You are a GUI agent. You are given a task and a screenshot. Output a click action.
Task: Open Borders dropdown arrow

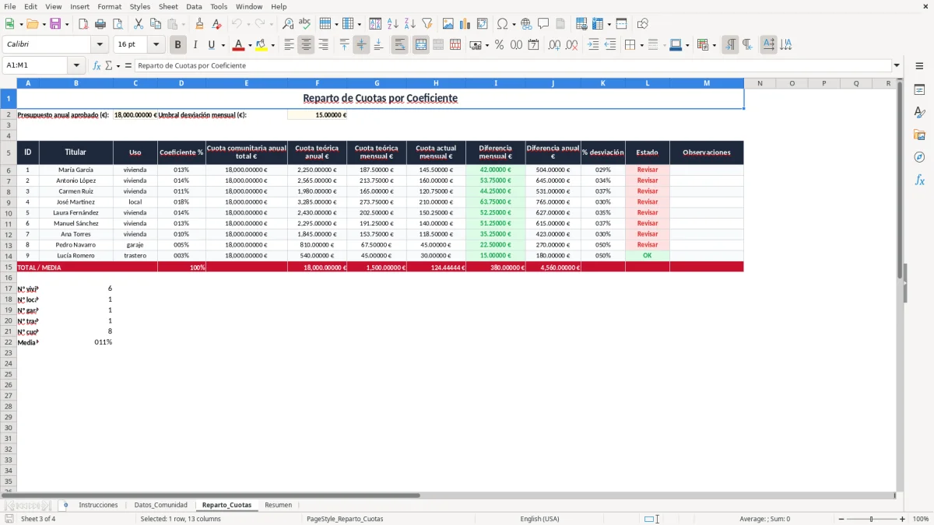click(641, 45)
